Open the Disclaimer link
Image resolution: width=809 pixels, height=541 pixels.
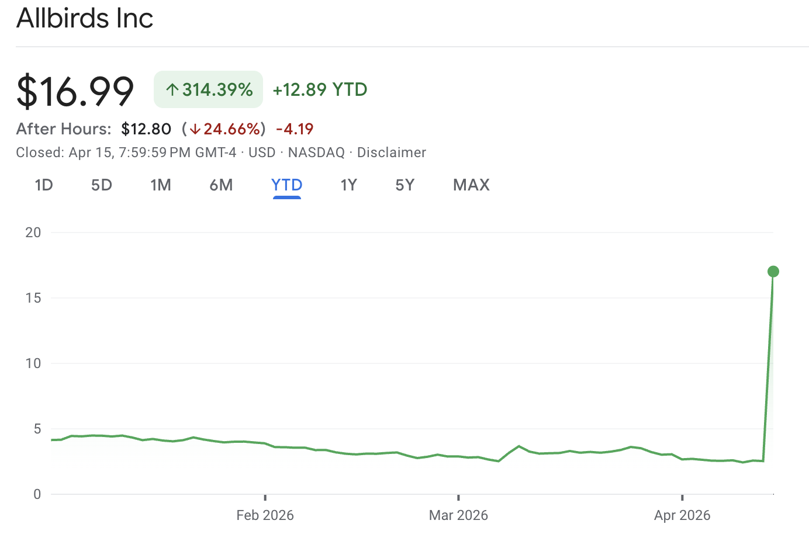tap(392, 152)
